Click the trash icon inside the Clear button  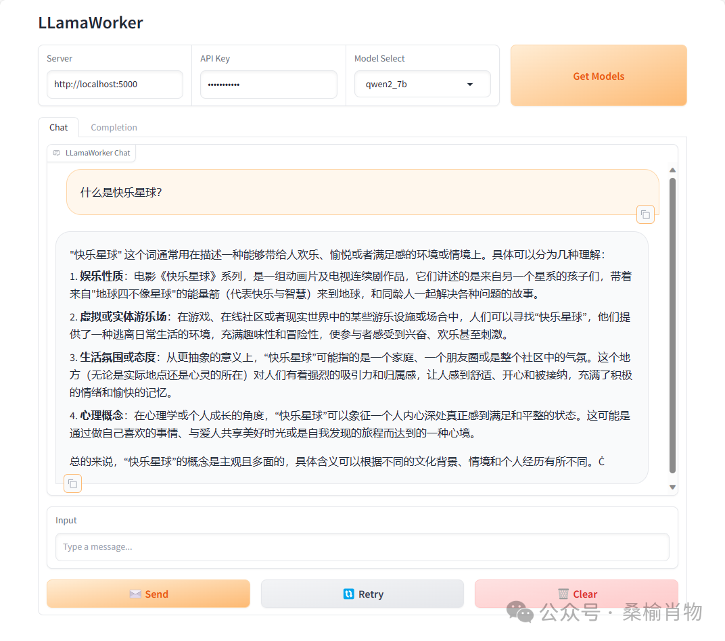coord(563,594)
